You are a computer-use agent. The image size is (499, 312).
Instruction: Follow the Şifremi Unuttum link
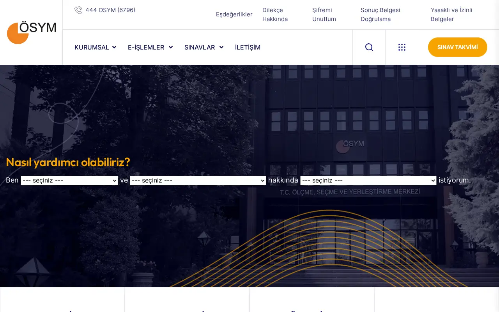(x=324, y=14)
